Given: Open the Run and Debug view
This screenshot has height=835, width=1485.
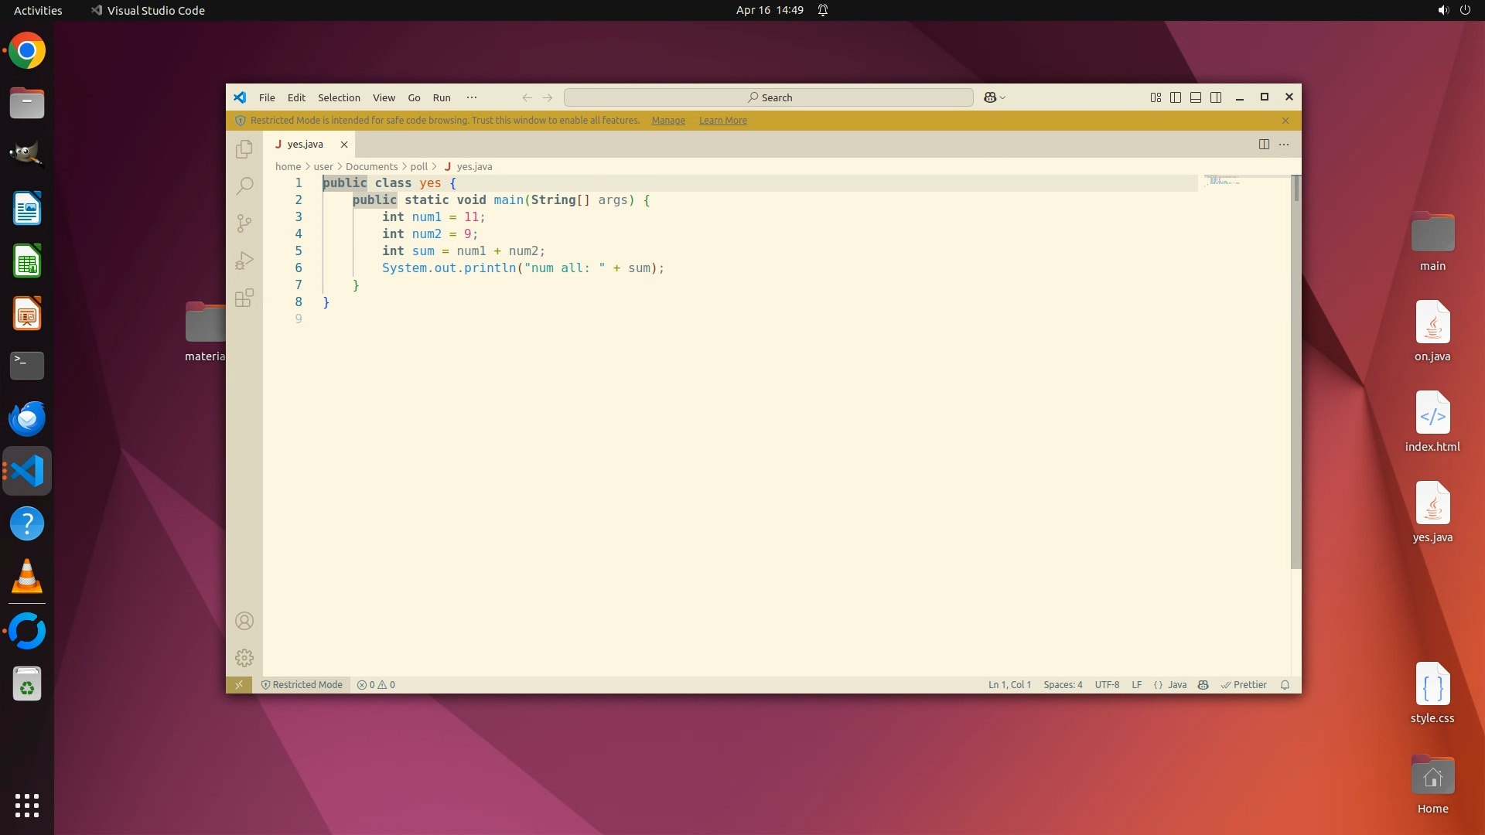Looking at the screenshot, I should [x=244, y=261].
